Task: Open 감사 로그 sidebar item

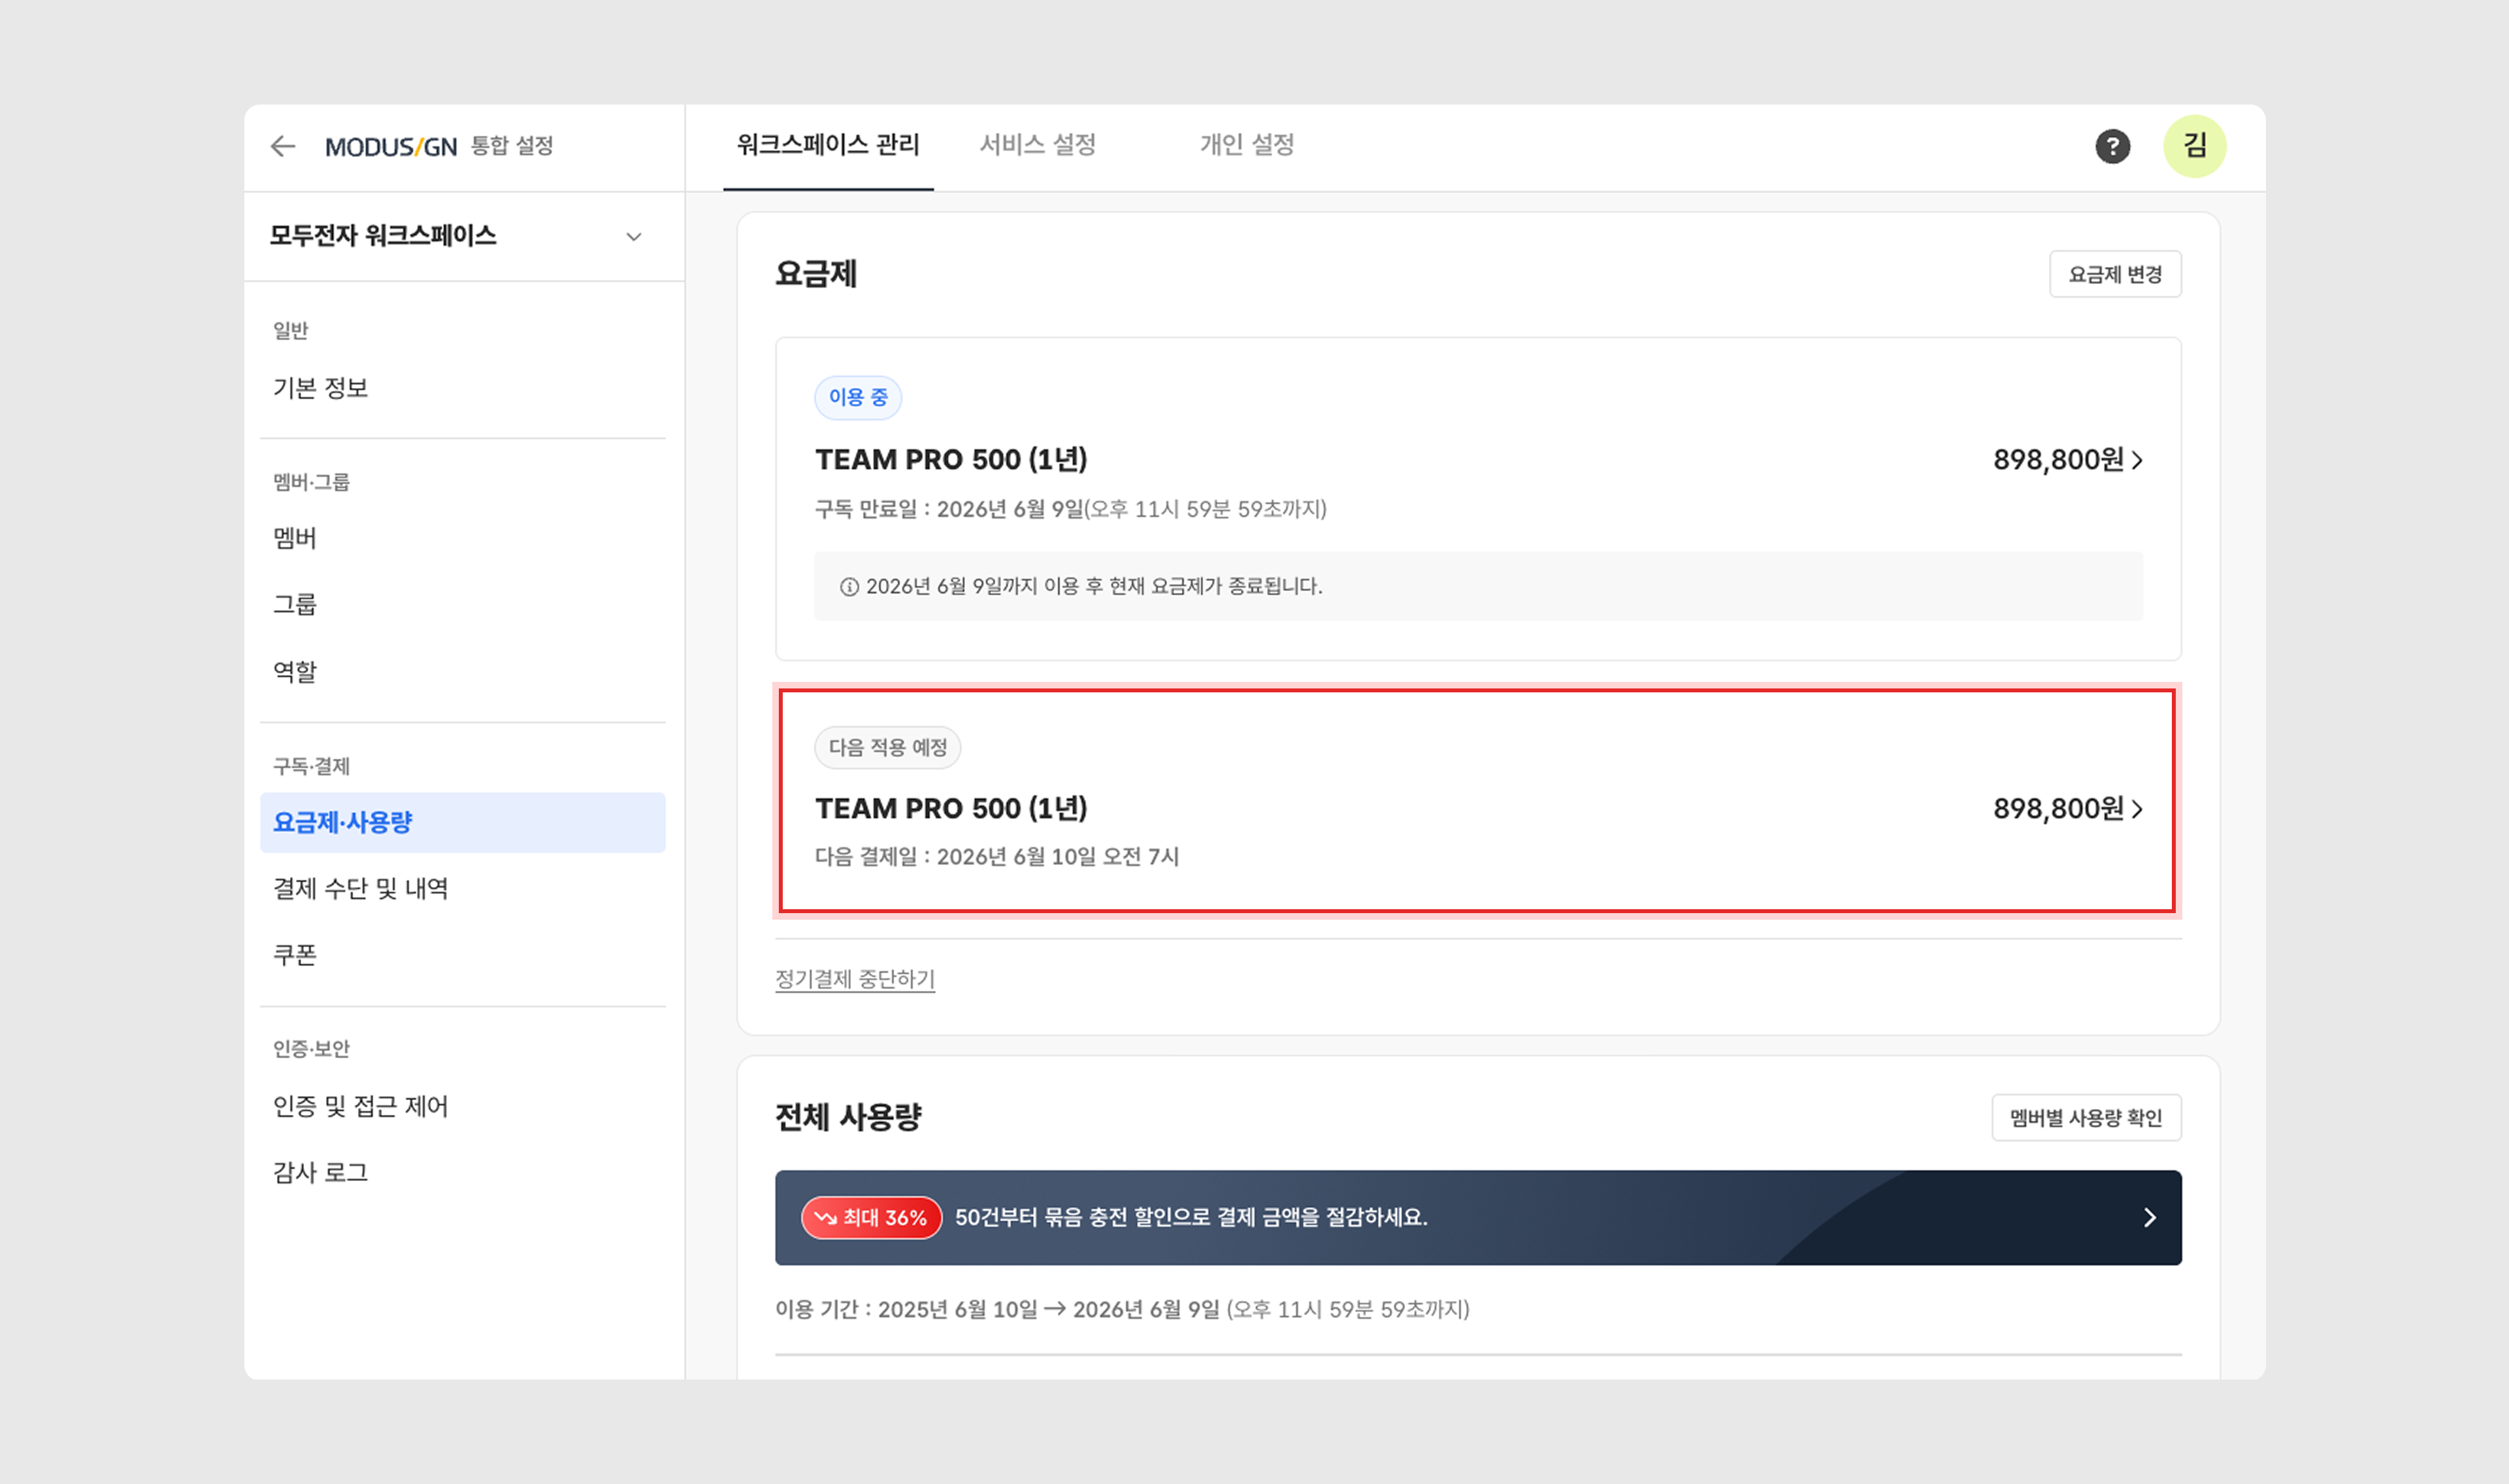Action: 321,1172
